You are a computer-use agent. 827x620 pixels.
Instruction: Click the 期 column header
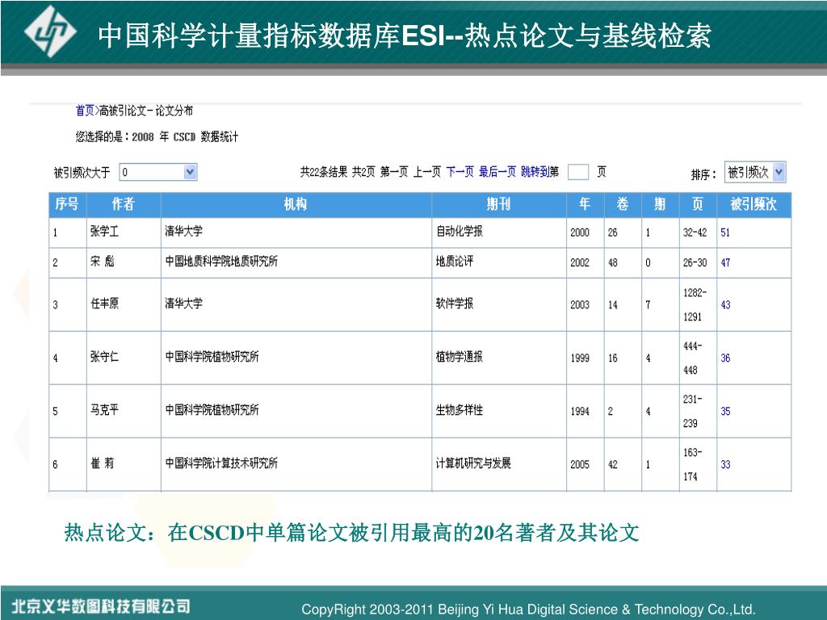[x=661, y=204]
